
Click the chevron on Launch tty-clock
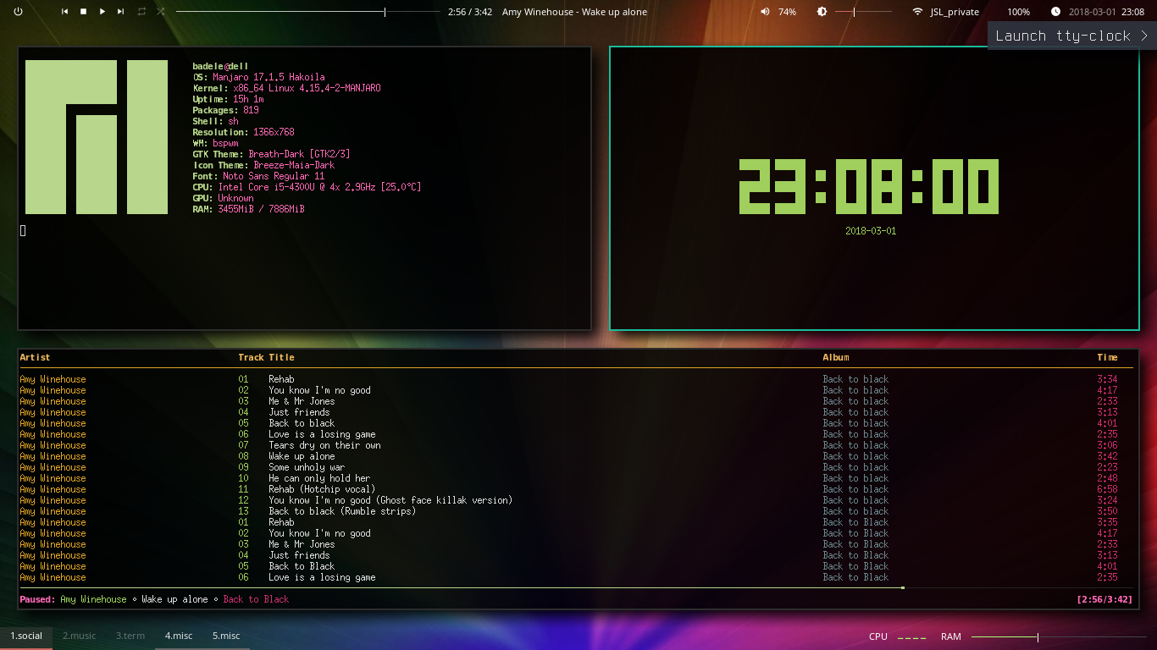[1143, 36]
